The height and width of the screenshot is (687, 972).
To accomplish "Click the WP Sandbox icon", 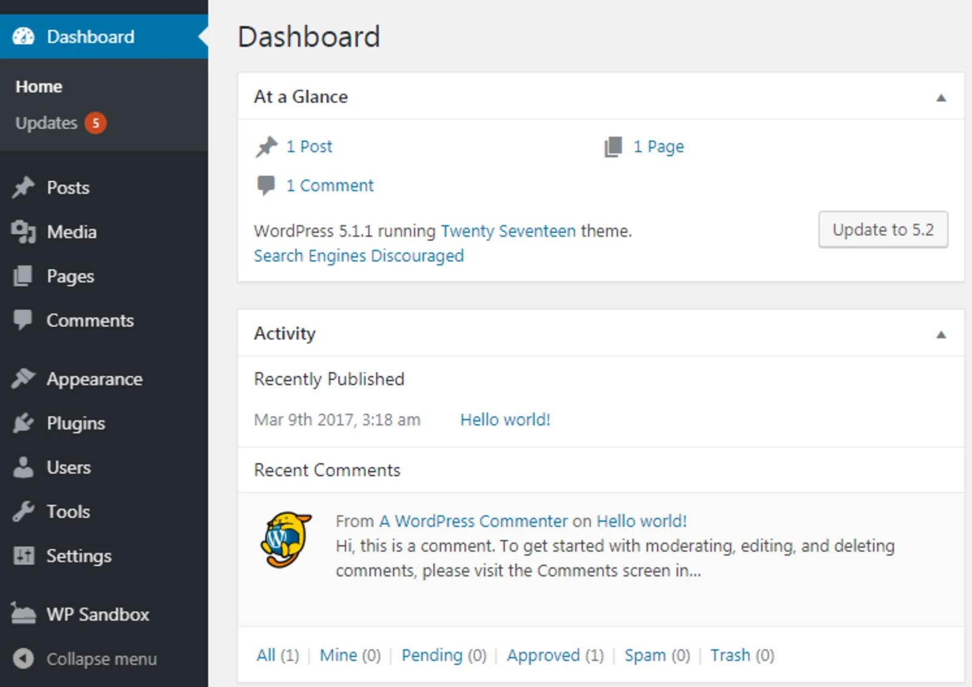I will click(24, 614).
